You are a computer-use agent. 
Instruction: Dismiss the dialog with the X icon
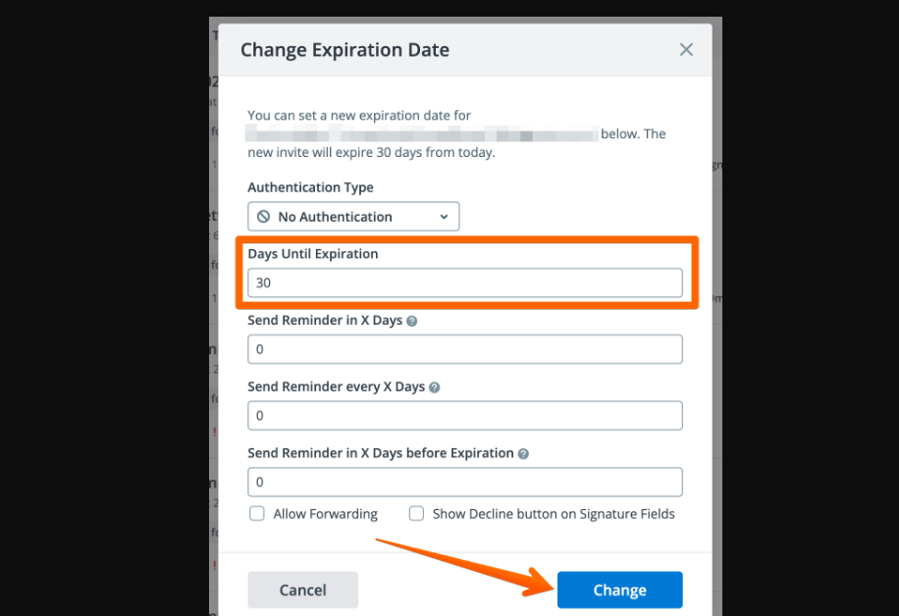tap(686, 49)
